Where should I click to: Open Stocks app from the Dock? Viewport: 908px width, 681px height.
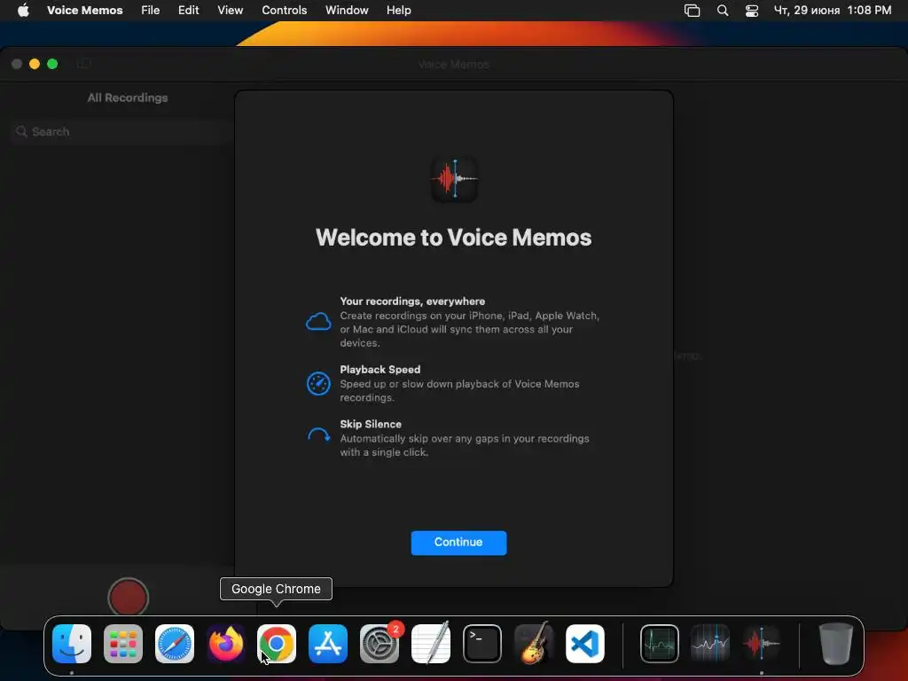tap(710, 644)
